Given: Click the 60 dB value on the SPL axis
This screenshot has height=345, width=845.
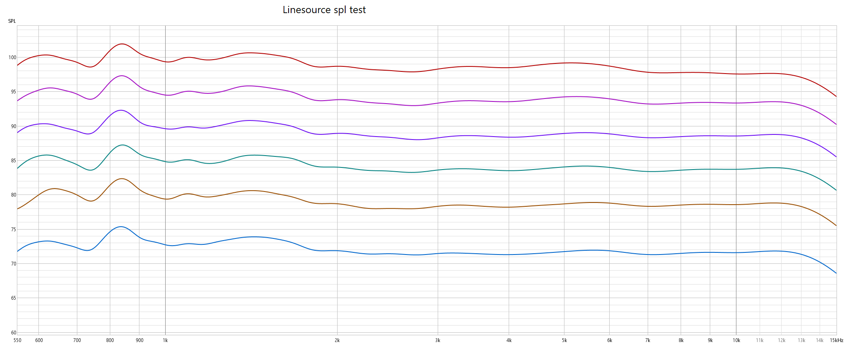Looking at the screenshot, I should click(x=14, y=333).
